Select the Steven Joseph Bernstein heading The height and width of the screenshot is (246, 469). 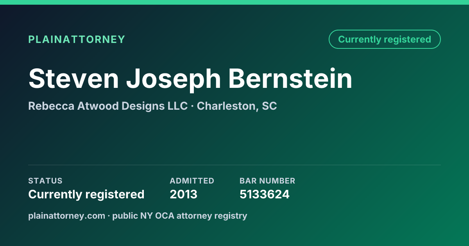point(190,78)
